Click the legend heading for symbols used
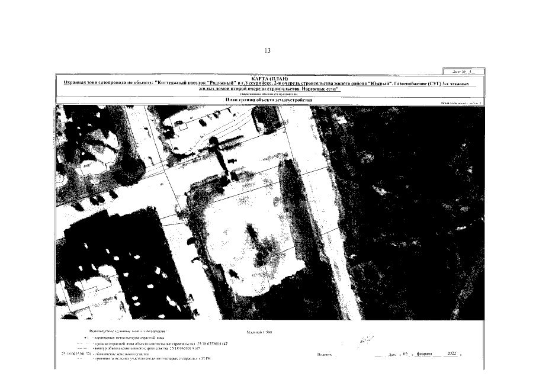Viewport: 536px width, 379px height. click(x=129, y=330)
